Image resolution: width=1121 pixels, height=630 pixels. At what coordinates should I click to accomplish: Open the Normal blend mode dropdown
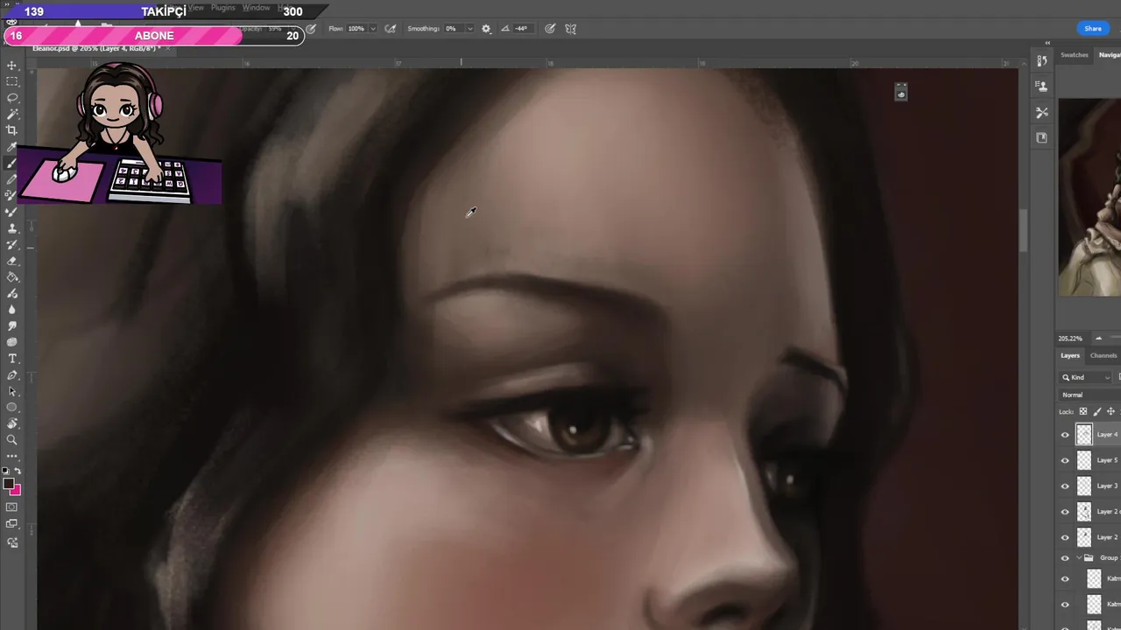pyautogui.click(x=1090, y=395)
